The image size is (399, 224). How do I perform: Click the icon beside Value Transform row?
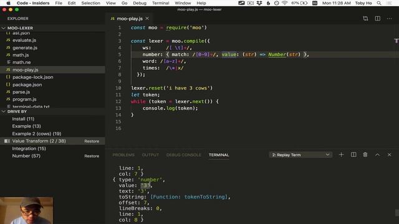(x=7, y=141)
